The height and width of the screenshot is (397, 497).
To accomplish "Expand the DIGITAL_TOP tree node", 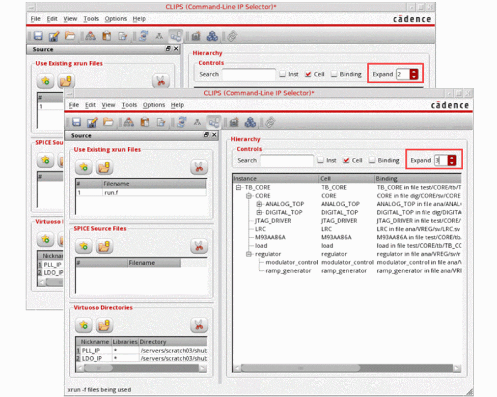I will [x=259, y=212].
